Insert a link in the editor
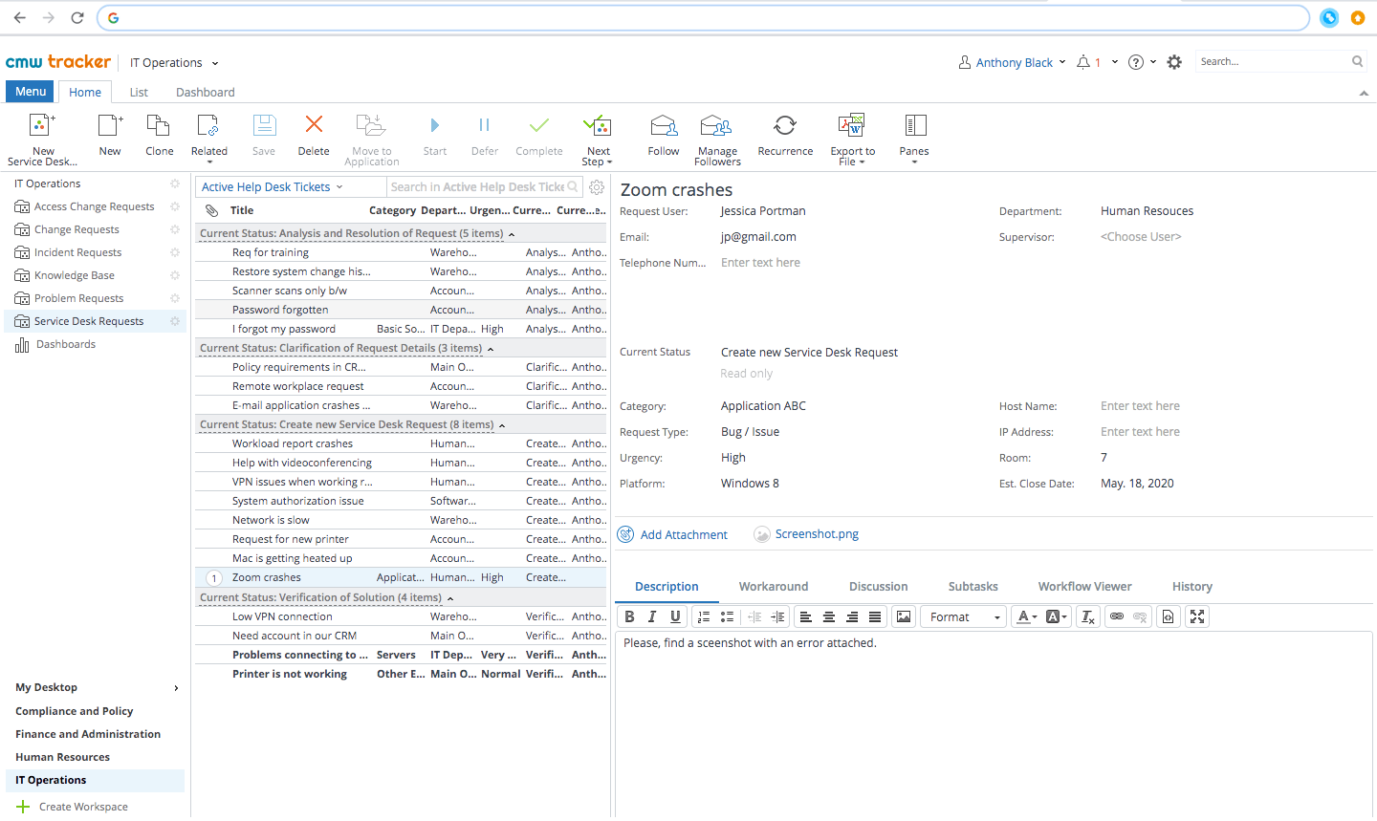1377x821 pixels. (x=1116, y=616)
